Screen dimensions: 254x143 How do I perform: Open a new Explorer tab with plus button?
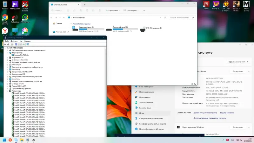click(x=84, y=5)
